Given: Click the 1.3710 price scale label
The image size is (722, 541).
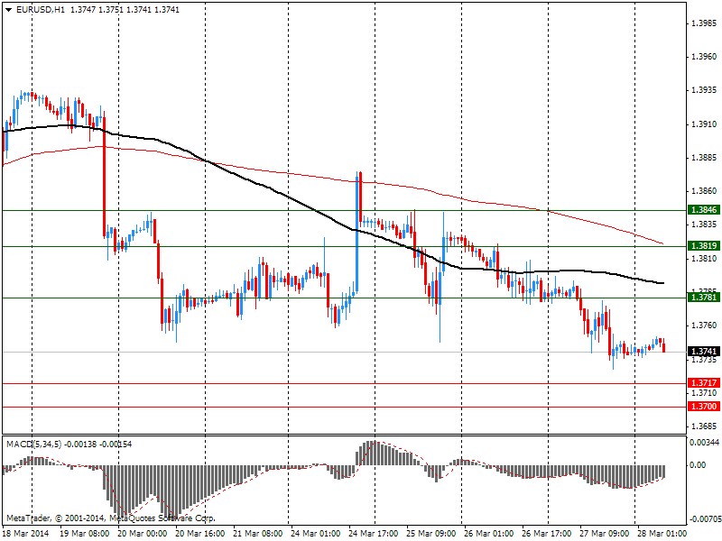Looking at the screenshot, I should (705, 393).
